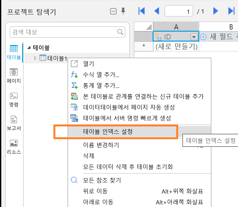
Task: Switch to the 페이지 sidebar panel
Action: [x=14, y=76]
